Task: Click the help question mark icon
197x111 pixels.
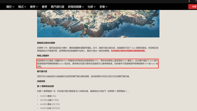Action: coord(196,1)
